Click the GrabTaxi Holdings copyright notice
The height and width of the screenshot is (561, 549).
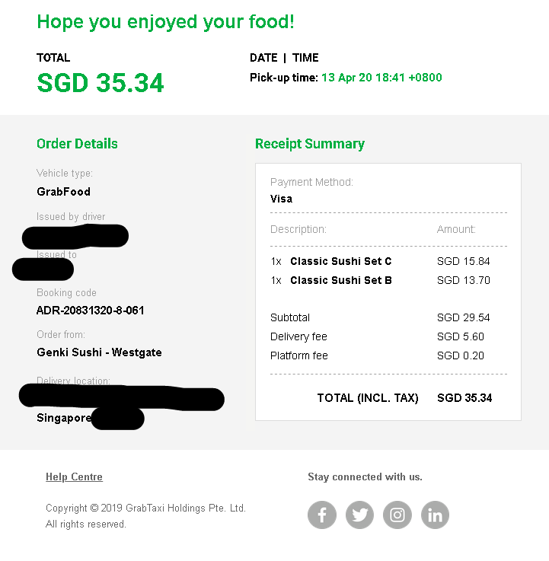pyautogui.click(x=145, y=508)
